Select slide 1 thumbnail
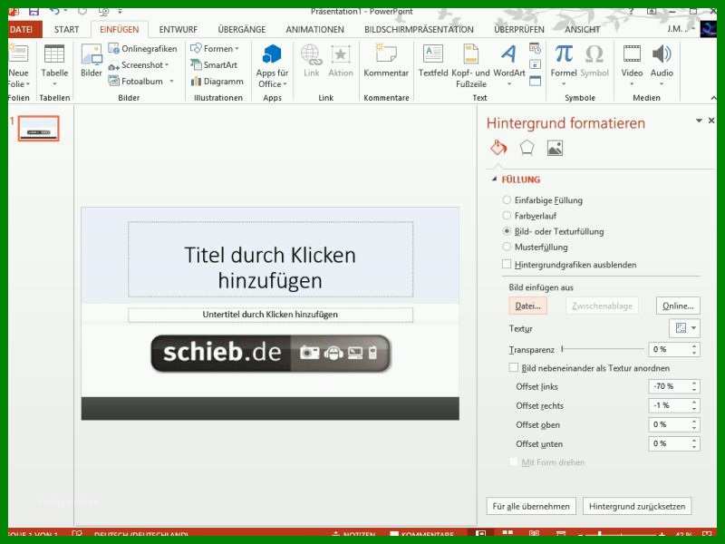Viewport: 725px width, 544px height. pyautogui.click(x=39, y=128)
